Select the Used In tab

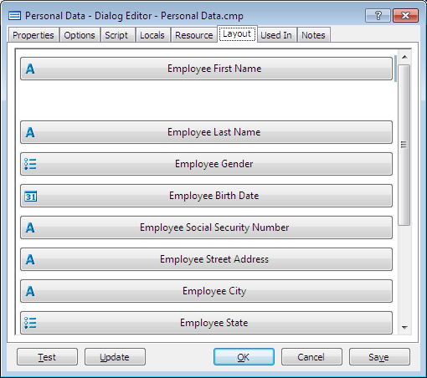(x=276, y=35)
